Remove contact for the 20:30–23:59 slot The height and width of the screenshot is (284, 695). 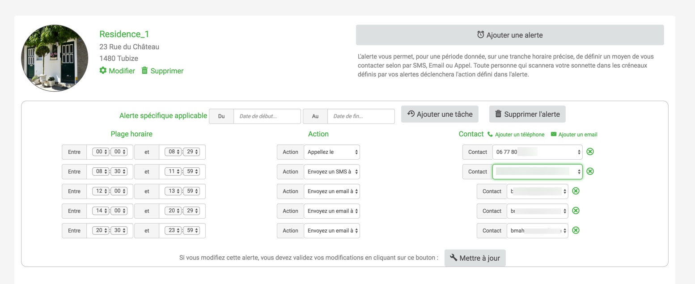click(x=576, y=231)
